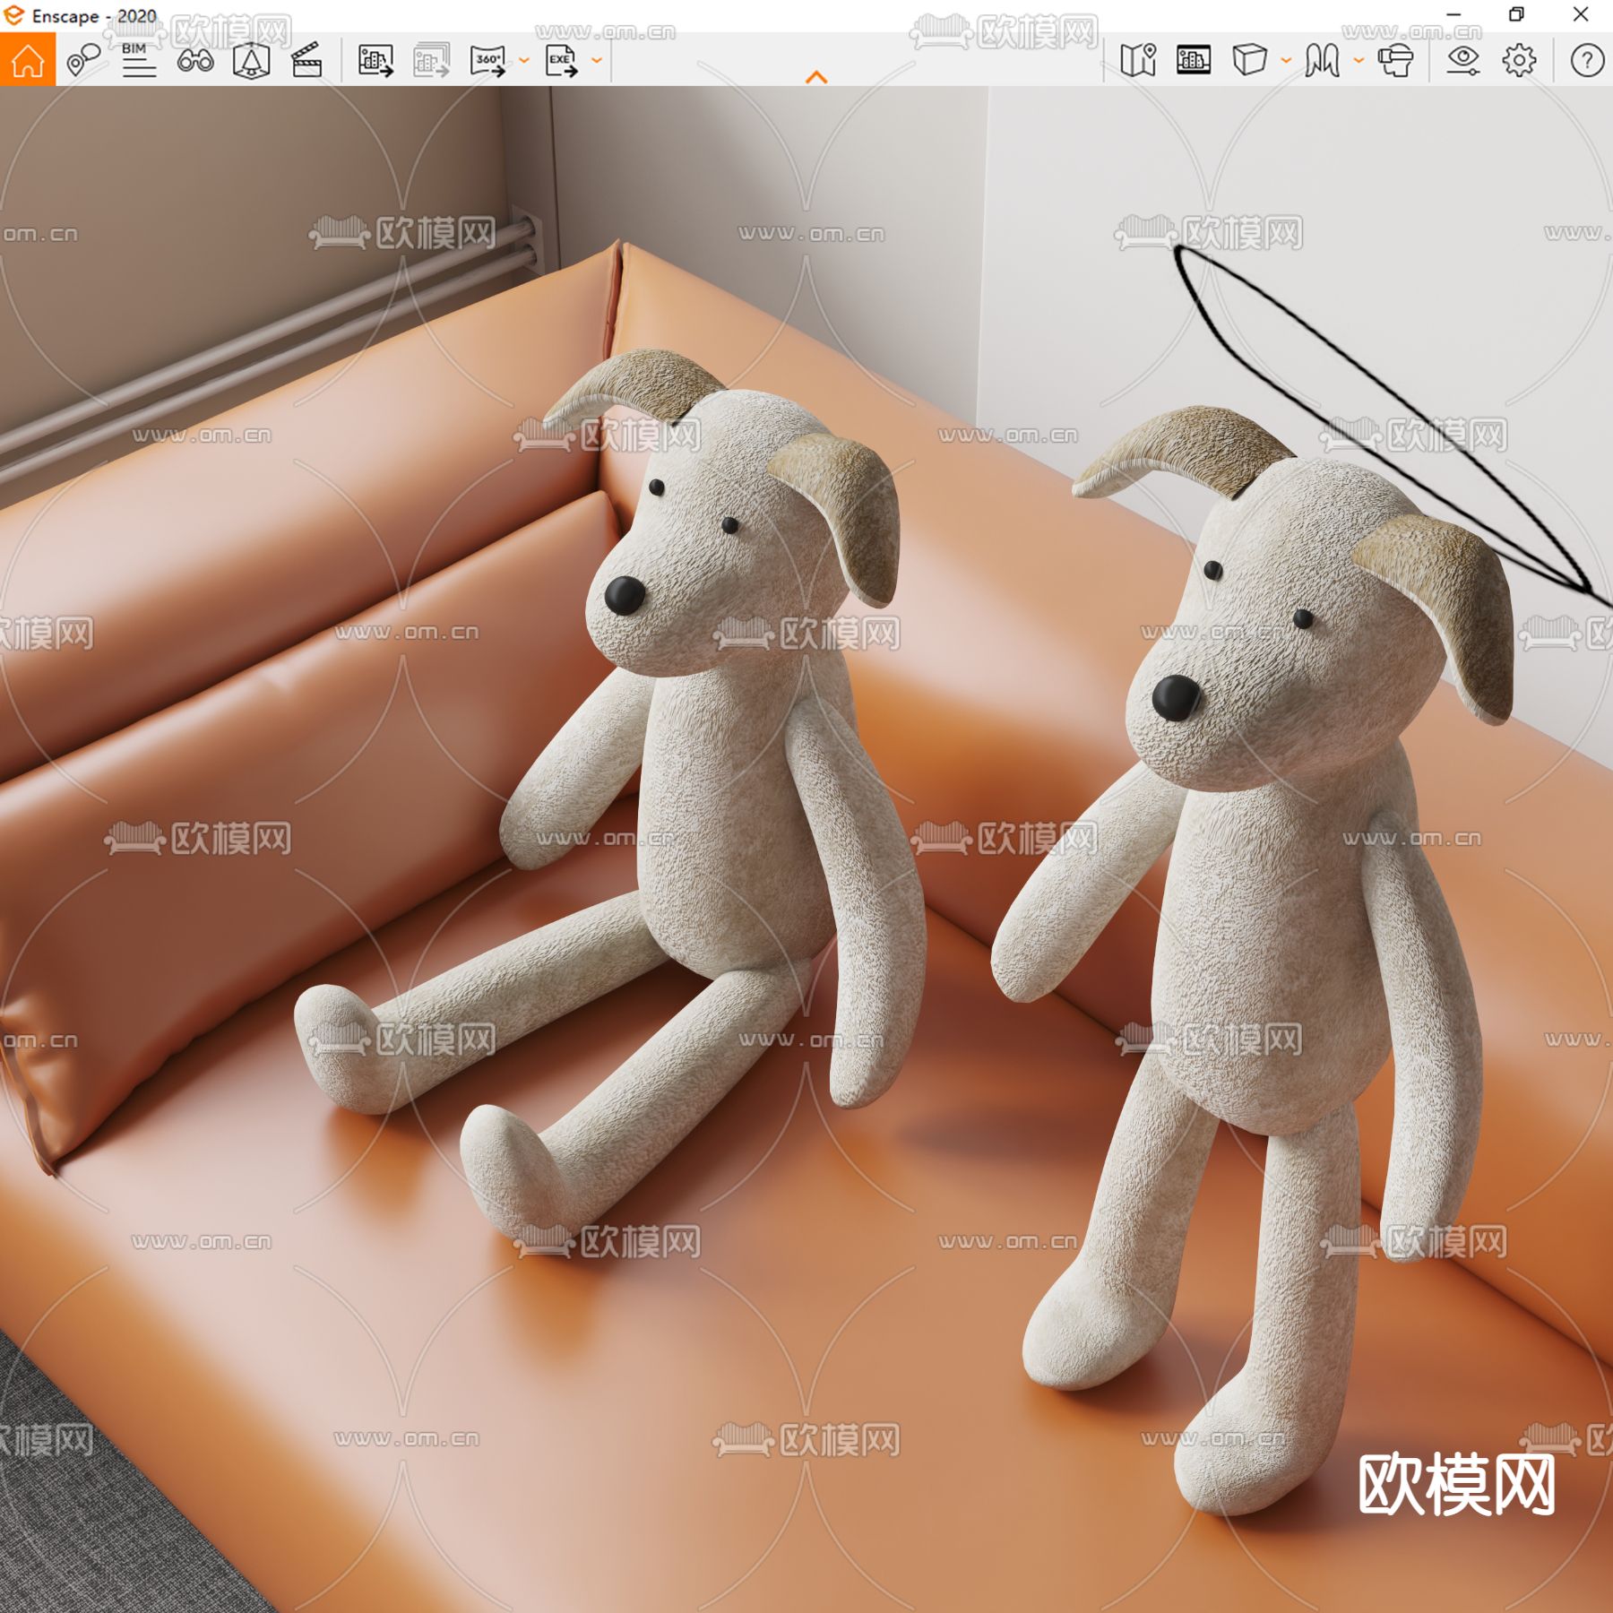Take a screenshot render export

click(x=374, y=61)
